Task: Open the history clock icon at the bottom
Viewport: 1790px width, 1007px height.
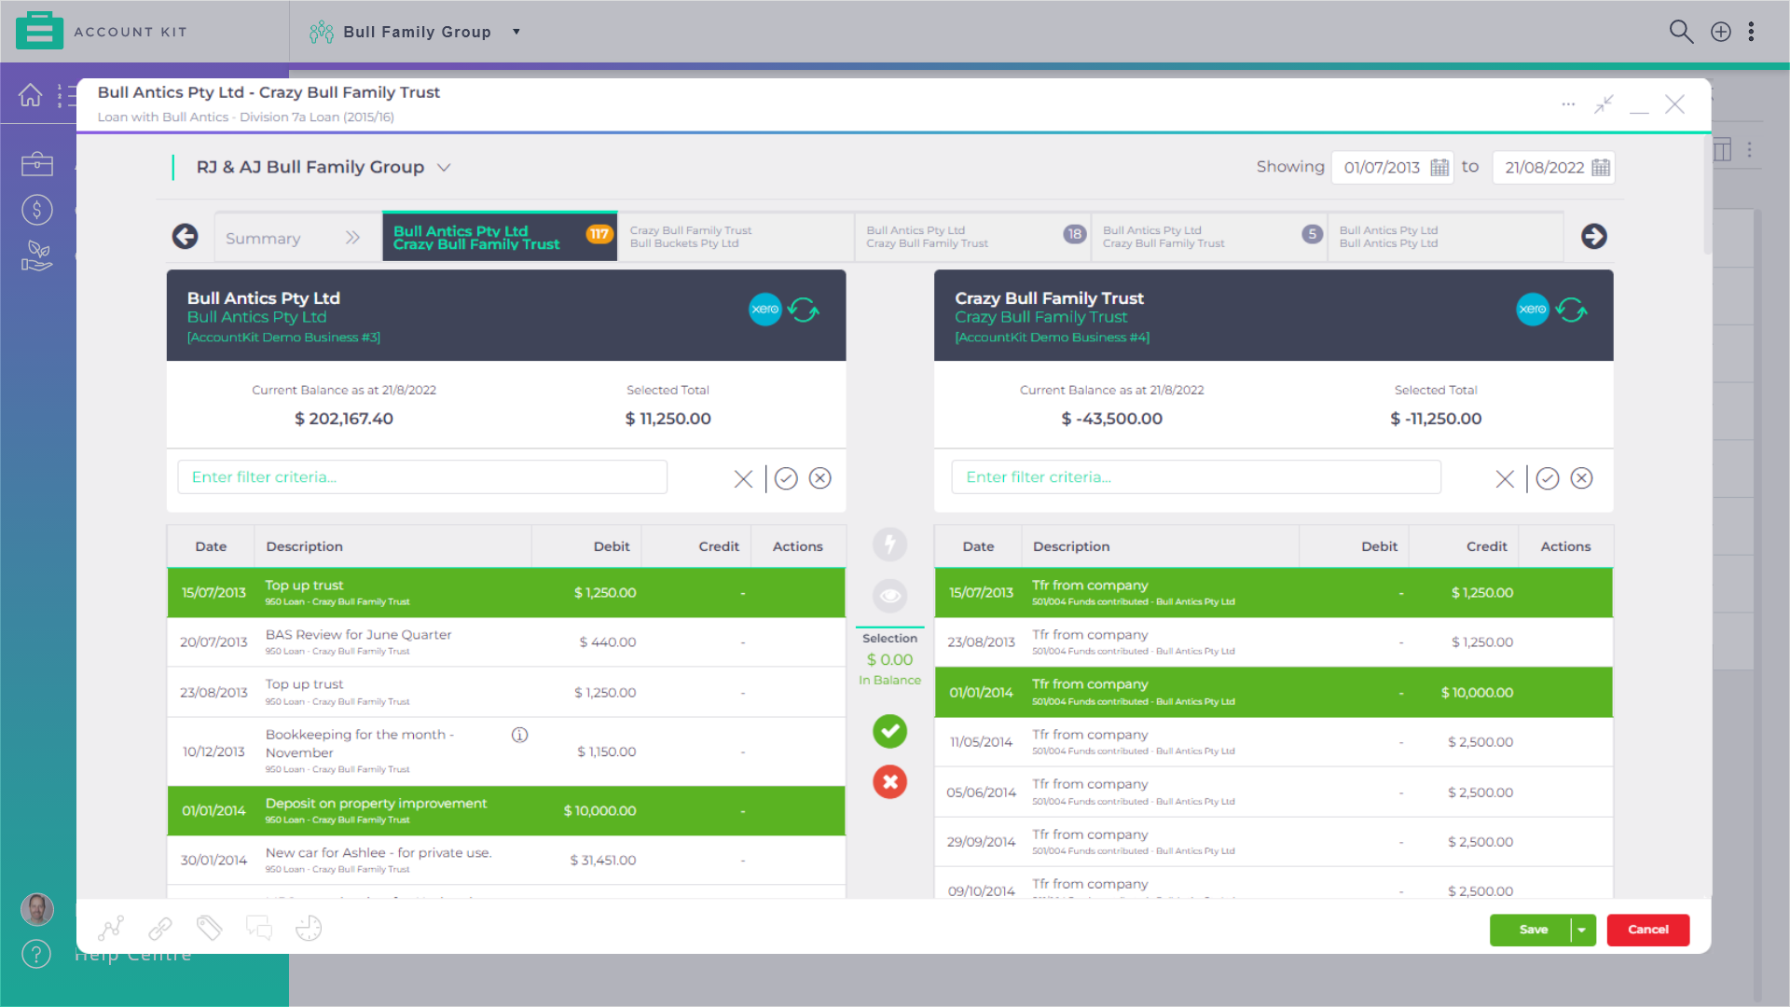Action: pyautogui.click(x=309, y=928)
